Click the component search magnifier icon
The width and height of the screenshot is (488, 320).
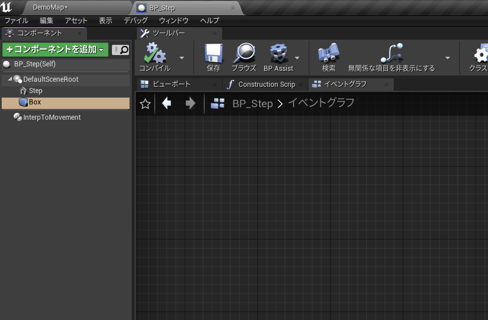(x=124, y=50)
